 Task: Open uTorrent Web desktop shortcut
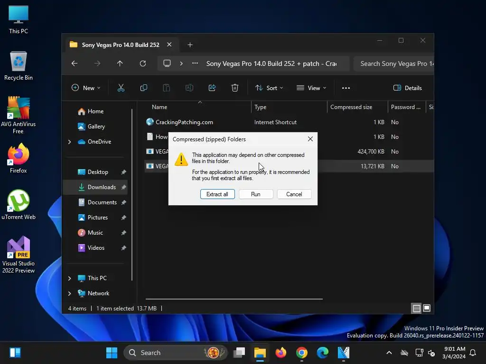click(19, 205)
